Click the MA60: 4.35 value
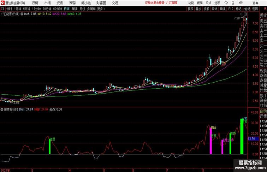267x172 pixels. click(x=75, y=14)
